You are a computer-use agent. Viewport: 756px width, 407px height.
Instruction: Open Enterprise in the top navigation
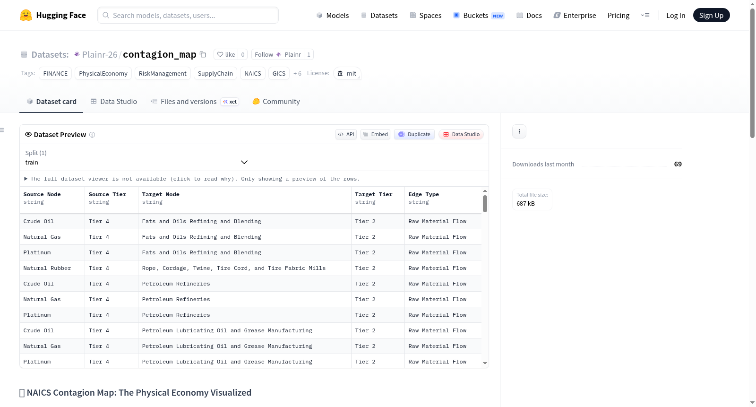pos(575,15)
